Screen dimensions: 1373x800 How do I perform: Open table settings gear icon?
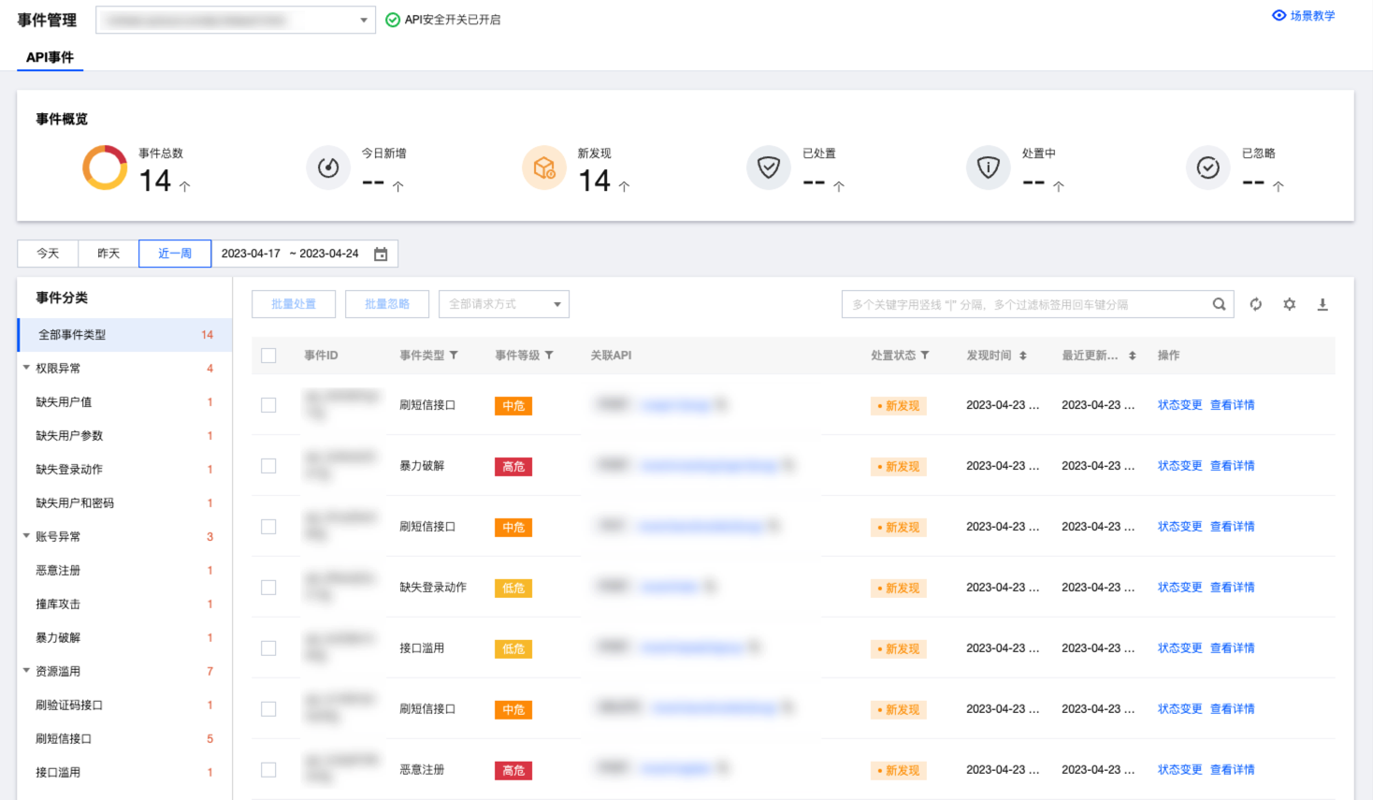1289,304
